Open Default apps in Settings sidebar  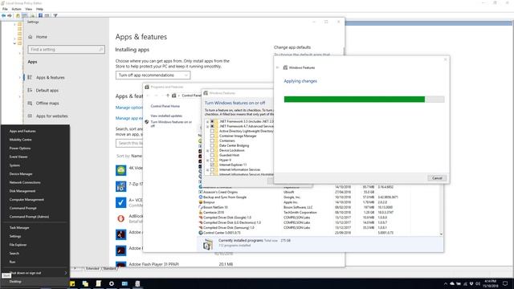tap(47, 90)
